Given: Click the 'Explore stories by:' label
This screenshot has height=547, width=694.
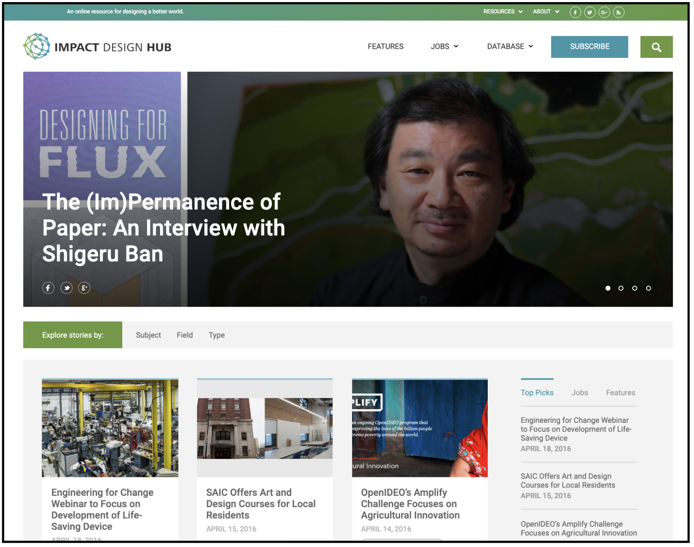Looking at the screenshot, I should pos(73,336).
